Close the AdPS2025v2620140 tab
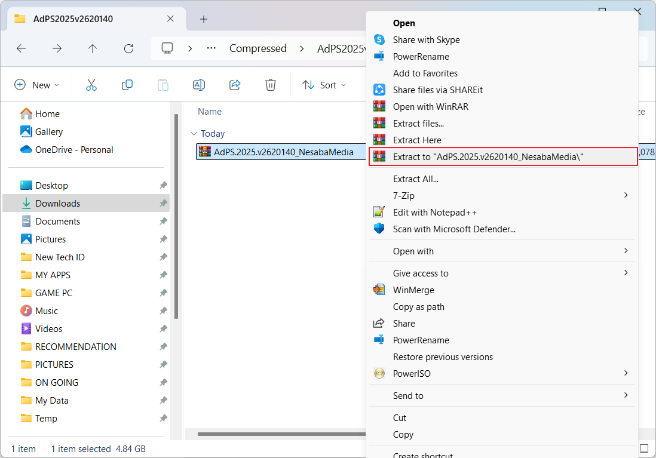Viewport: 656px width, 458px height. click(x=170, y=19)
